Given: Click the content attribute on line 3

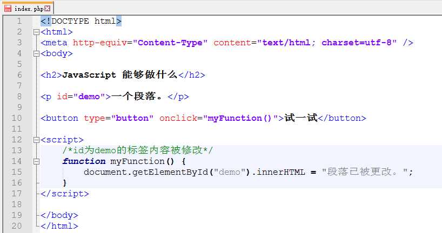Looking at the screenshot, I should [232, 43].
